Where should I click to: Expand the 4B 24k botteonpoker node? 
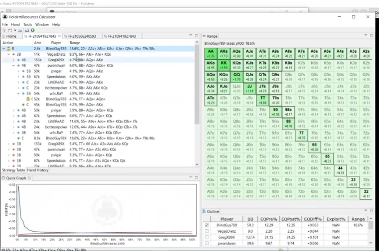pos(13,127)
